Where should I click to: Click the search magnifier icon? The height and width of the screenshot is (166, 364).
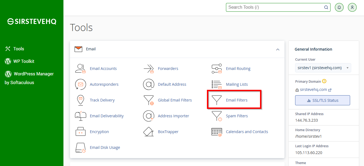click(326, 7)
